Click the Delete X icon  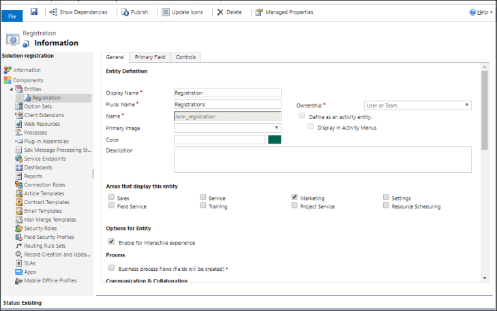coord(218,12)
